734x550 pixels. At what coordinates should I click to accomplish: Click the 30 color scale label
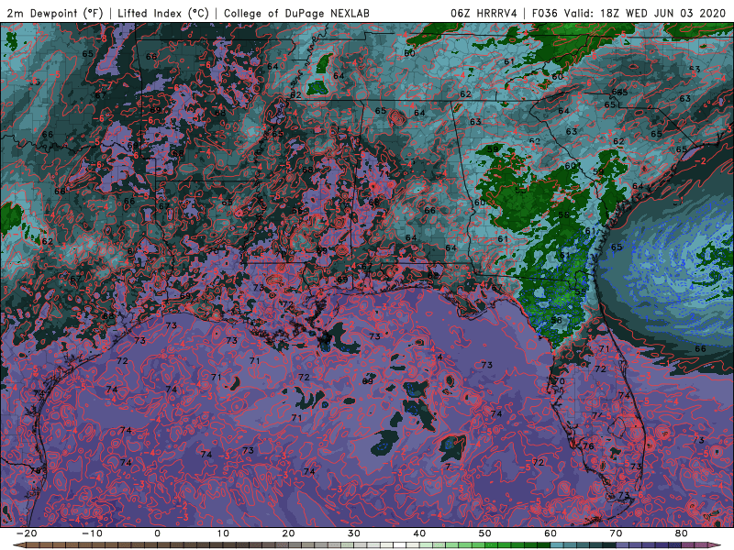coord(354,533)
